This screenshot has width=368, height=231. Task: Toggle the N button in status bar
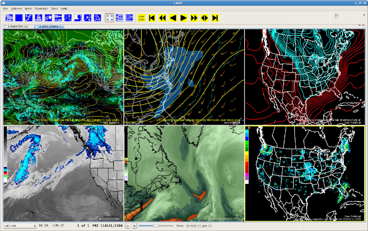[134, 226]
